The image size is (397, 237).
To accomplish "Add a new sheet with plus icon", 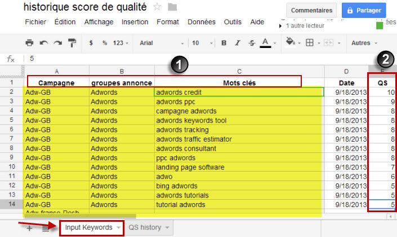I will point(29,228).
